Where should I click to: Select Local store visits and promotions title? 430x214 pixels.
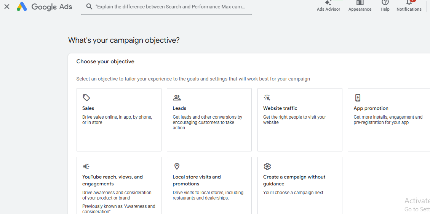point(197,180)
